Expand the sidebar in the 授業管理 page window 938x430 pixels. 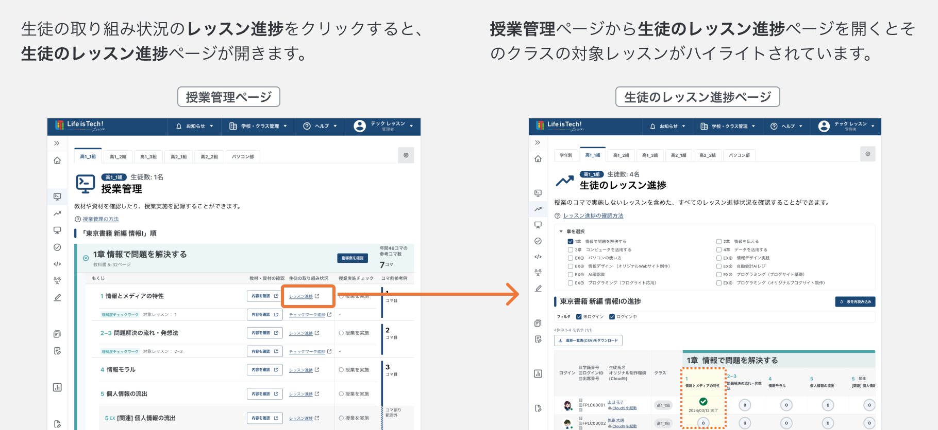[x=57, y=143]
